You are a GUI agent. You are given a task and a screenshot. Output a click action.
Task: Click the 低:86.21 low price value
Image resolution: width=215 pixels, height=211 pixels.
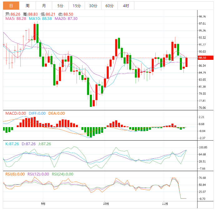coord(48,14)
